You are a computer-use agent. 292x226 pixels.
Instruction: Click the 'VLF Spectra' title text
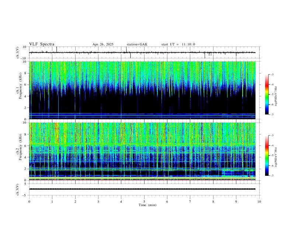point(42,44)
